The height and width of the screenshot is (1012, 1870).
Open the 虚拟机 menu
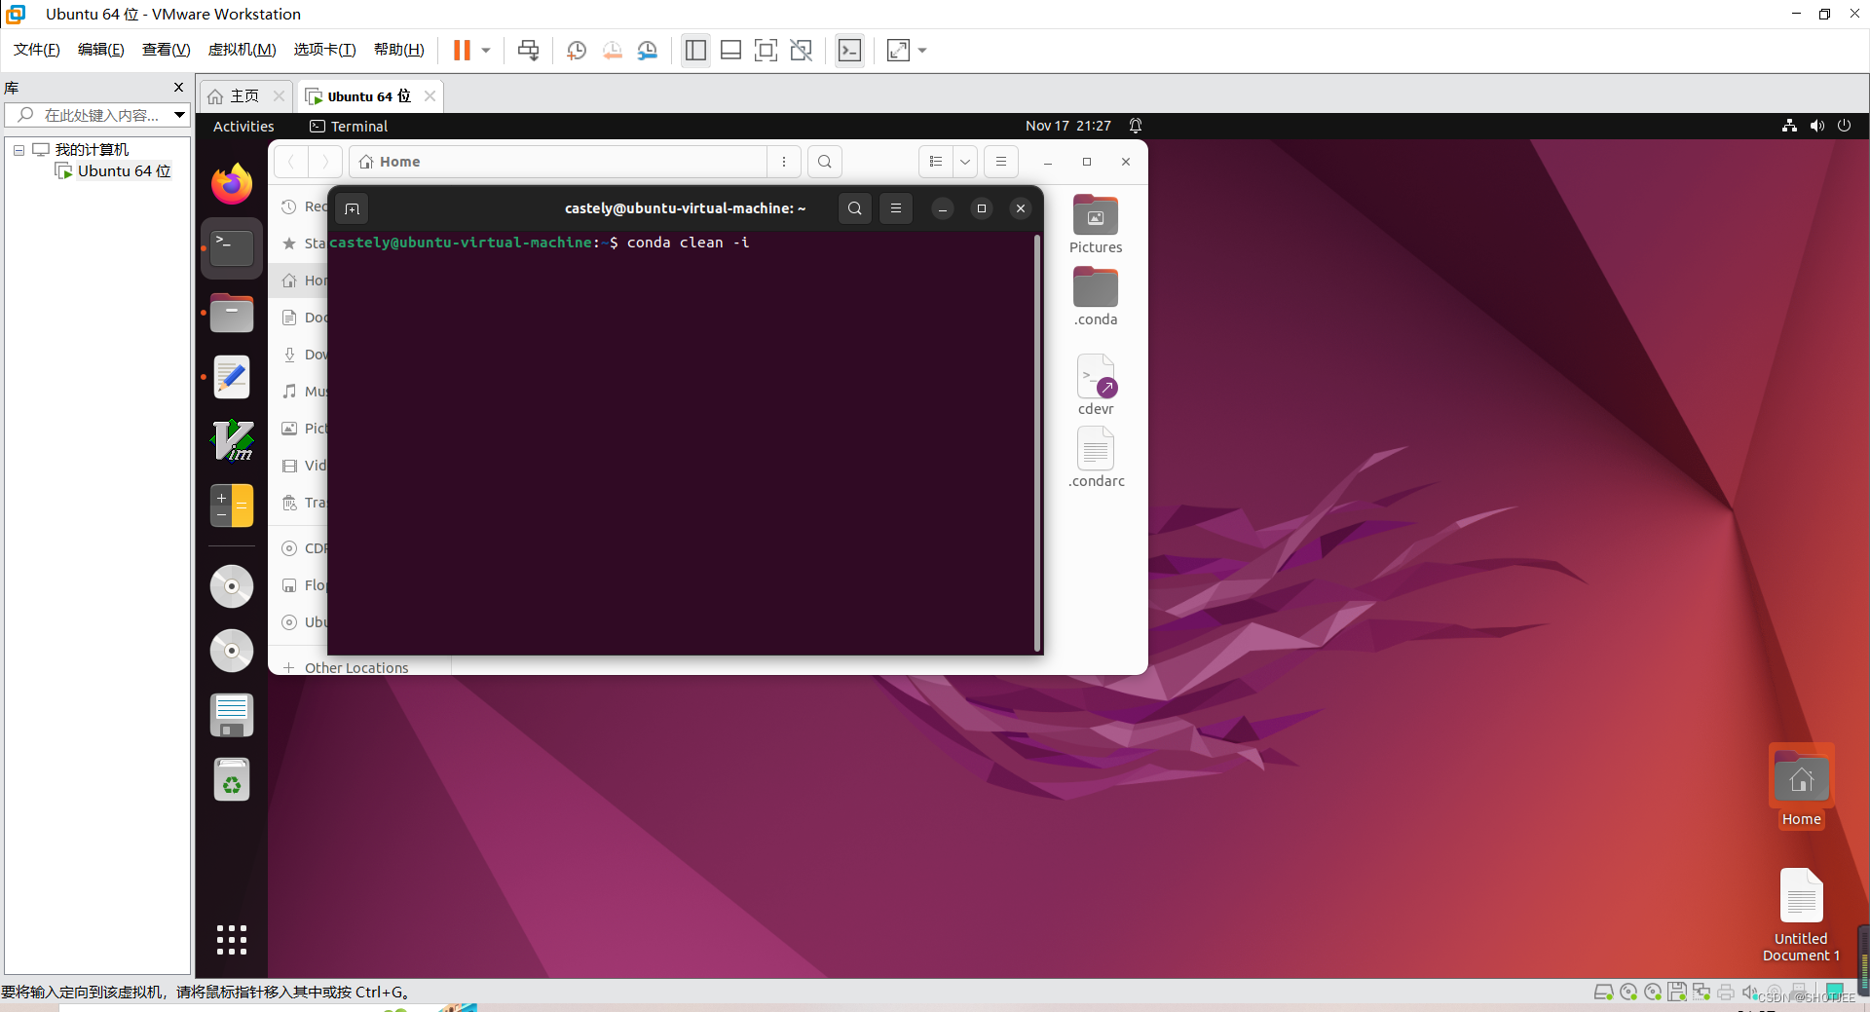tap(242, 50)
